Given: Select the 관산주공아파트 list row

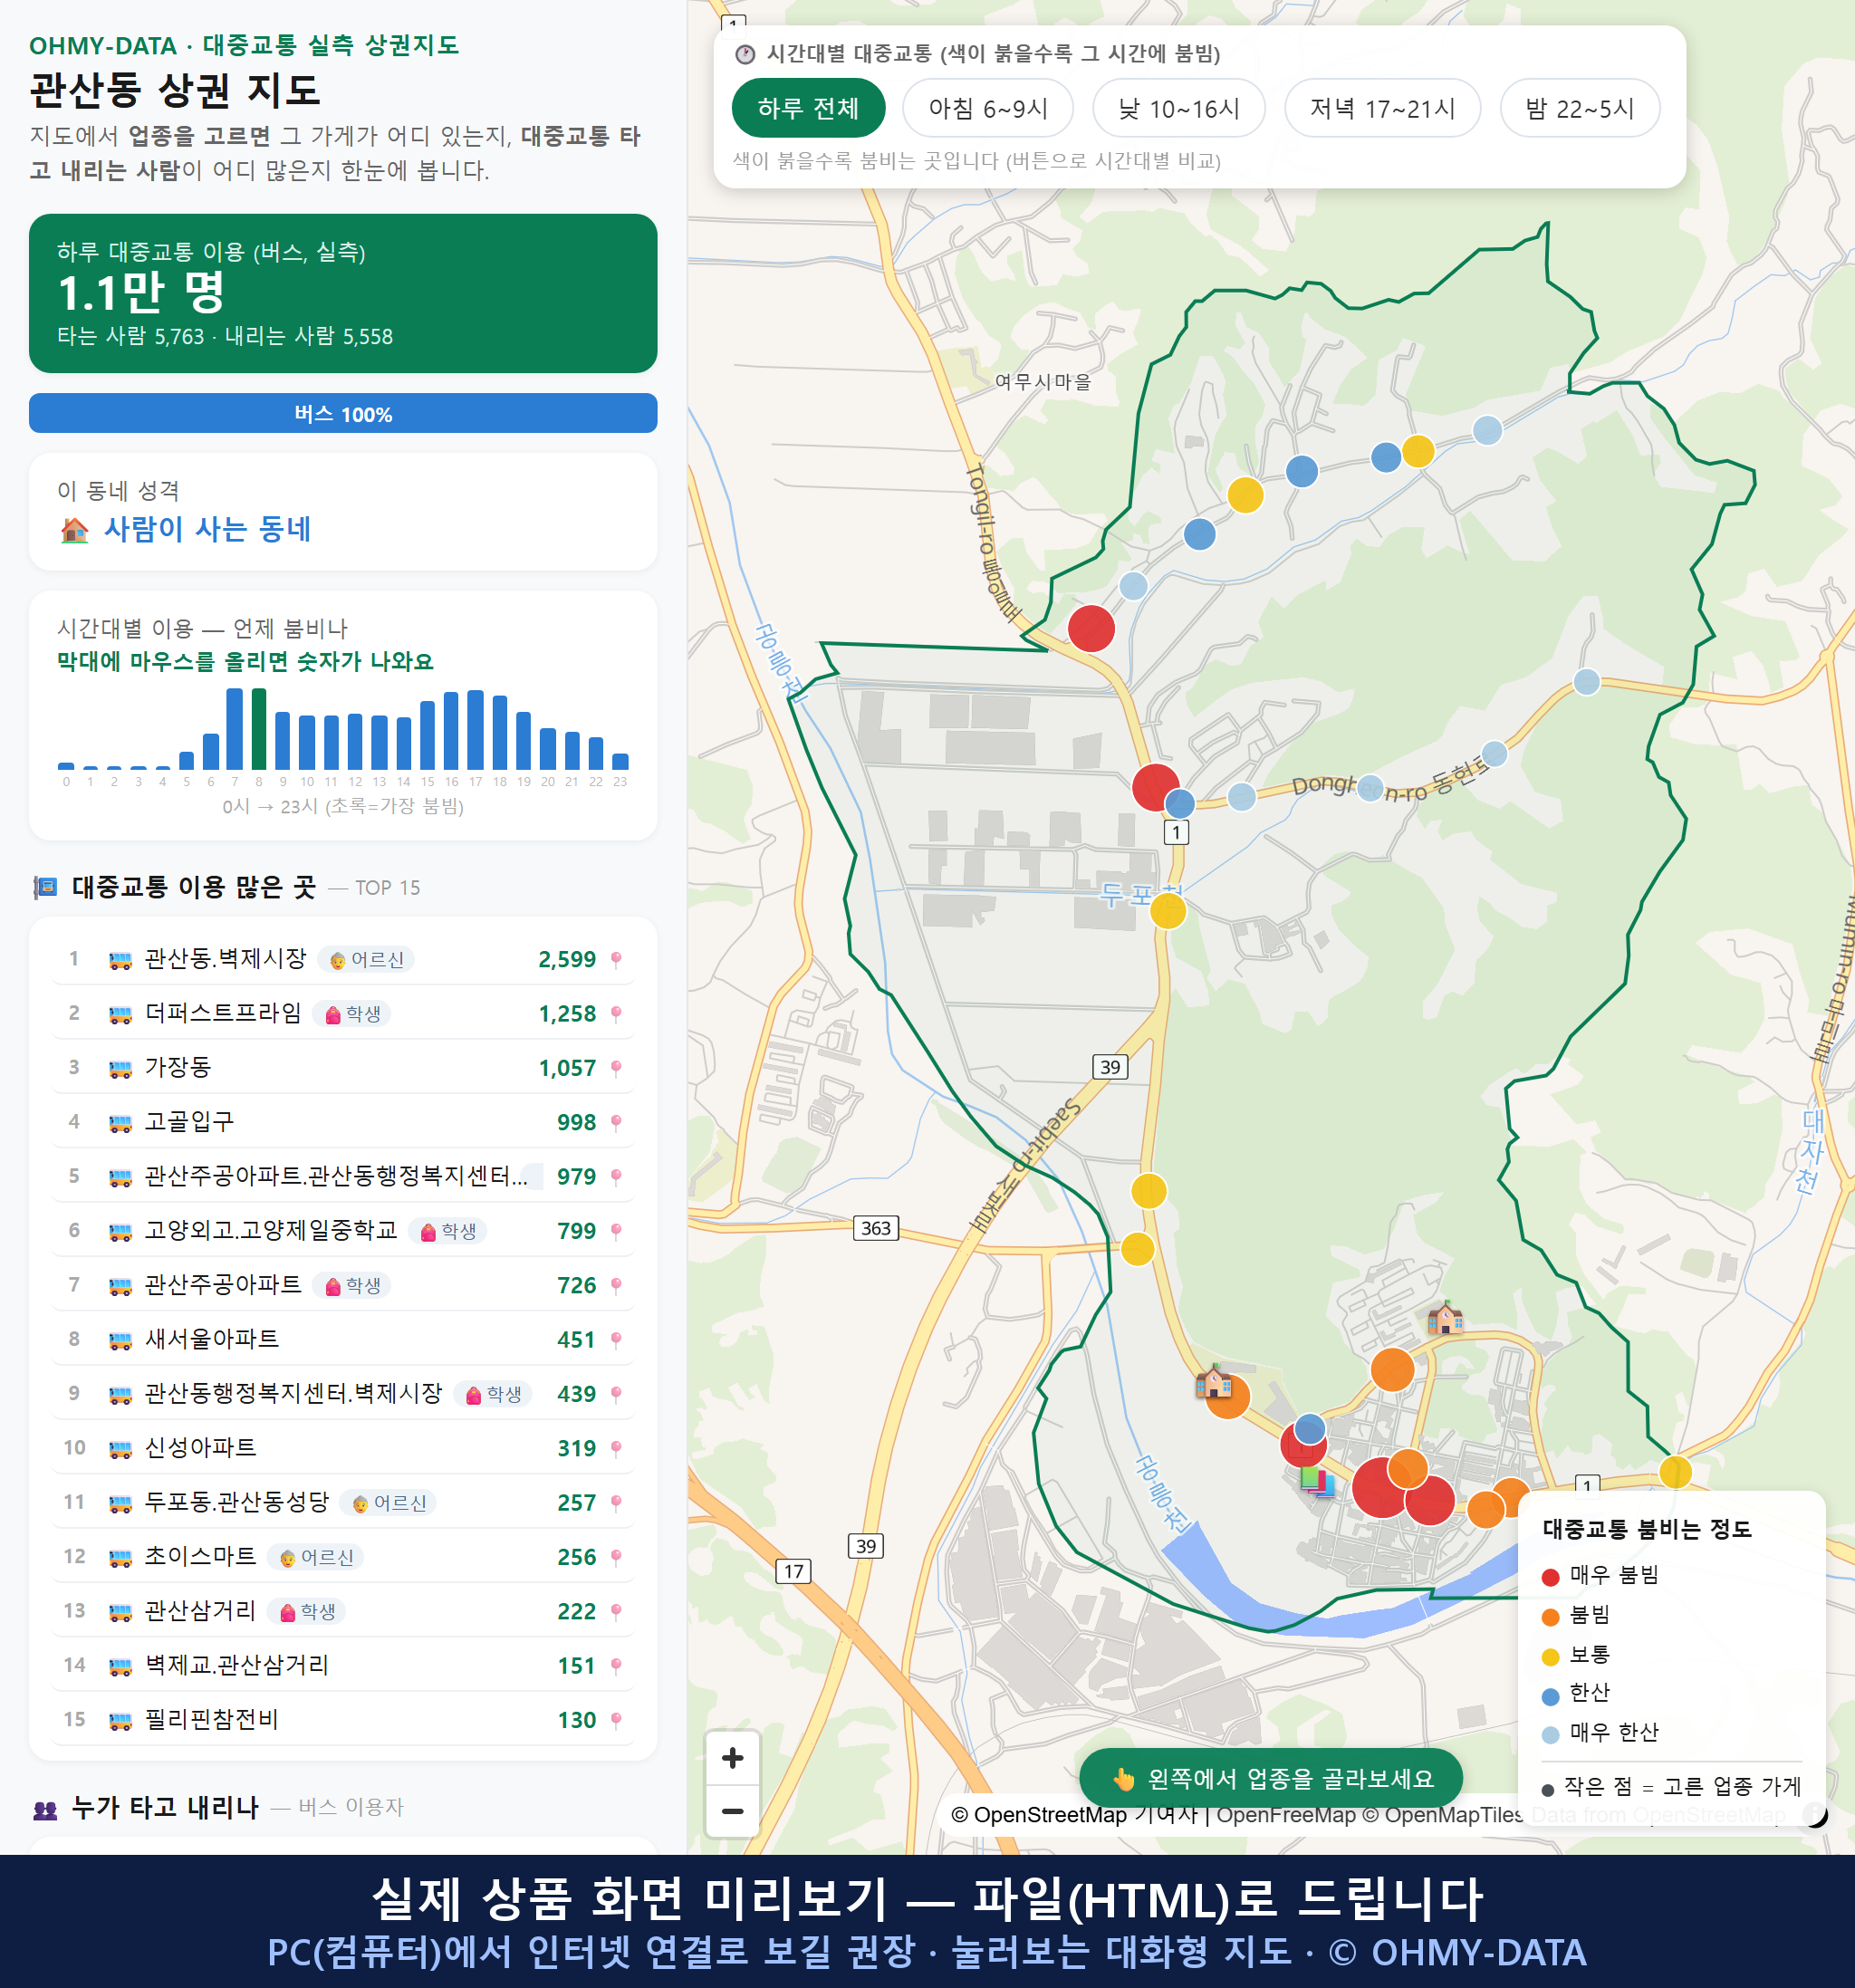Looking at the screenshot, I should pos(342,1285).
